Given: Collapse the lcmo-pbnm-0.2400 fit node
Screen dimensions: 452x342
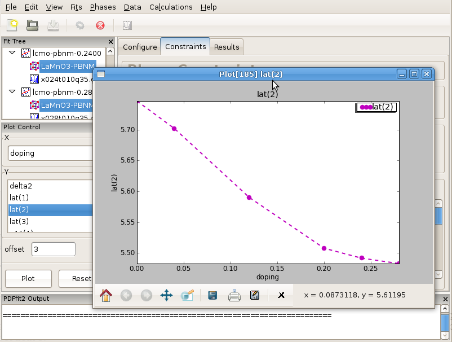Looking at the screenshot, I should (x=12, y=52).
